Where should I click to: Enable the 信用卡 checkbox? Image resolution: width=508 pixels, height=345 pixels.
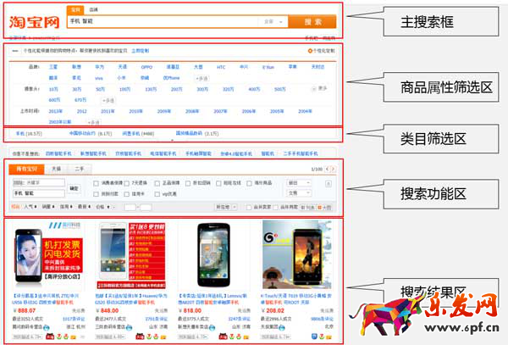127,194
